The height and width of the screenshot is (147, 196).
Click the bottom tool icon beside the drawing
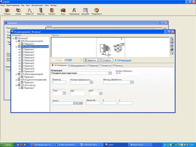coord(172,53)
